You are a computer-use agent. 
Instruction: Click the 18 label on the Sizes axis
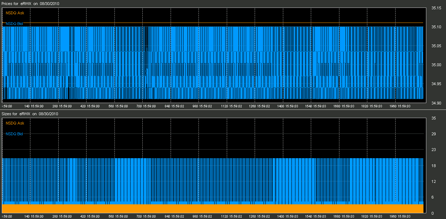(x=434, y=166)
